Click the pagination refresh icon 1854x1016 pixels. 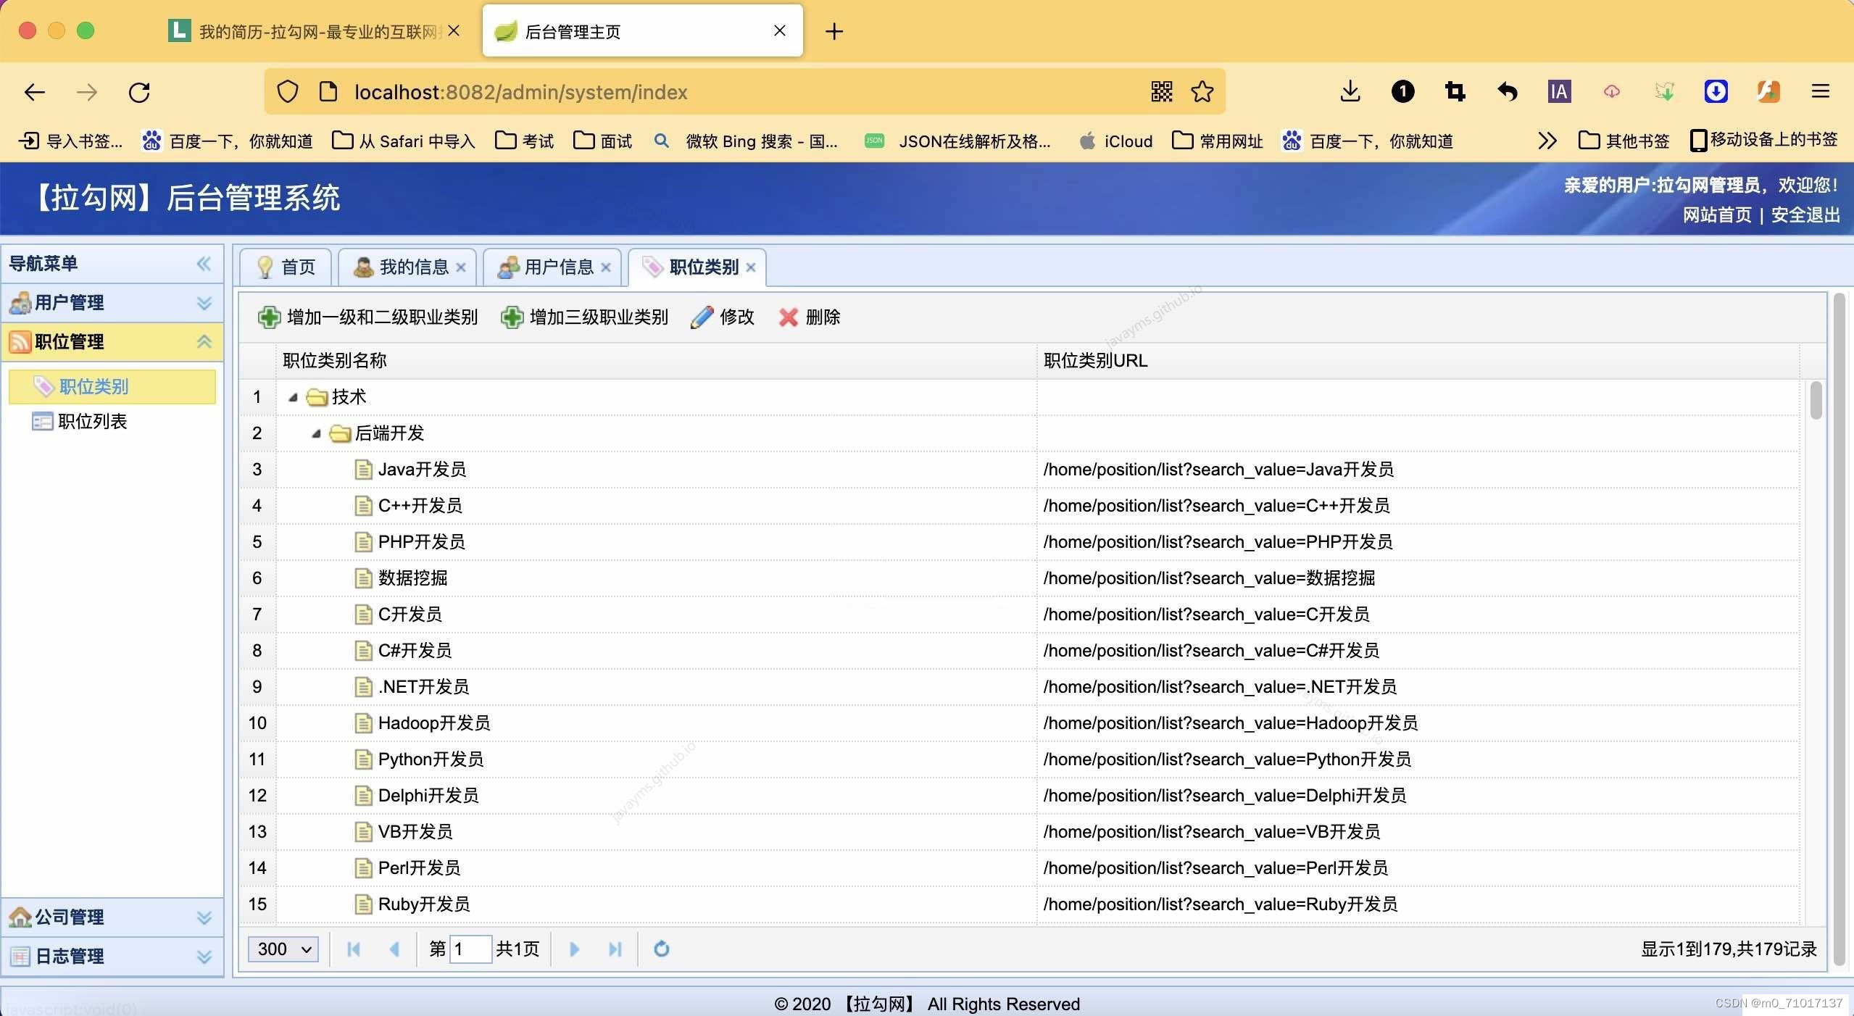661,949
